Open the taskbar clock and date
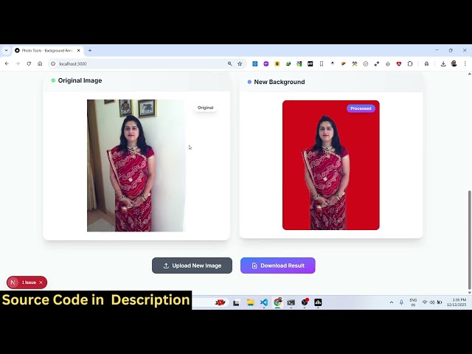The image size is (472, 354). click(457, 302)
